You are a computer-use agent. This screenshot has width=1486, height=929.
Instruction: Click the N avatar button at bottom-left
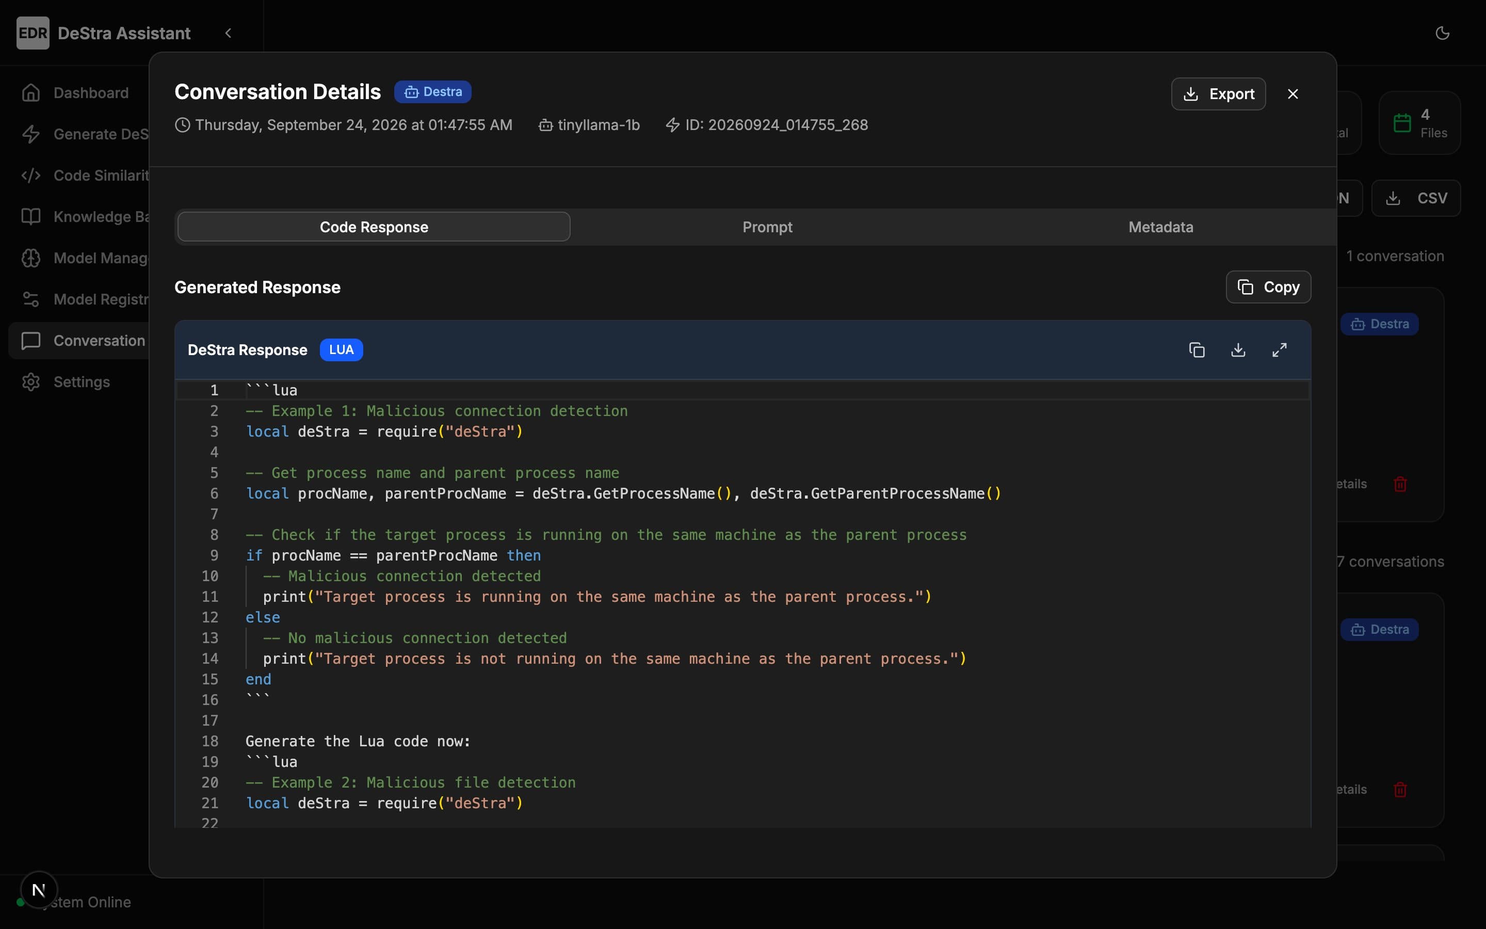(39, 889)
